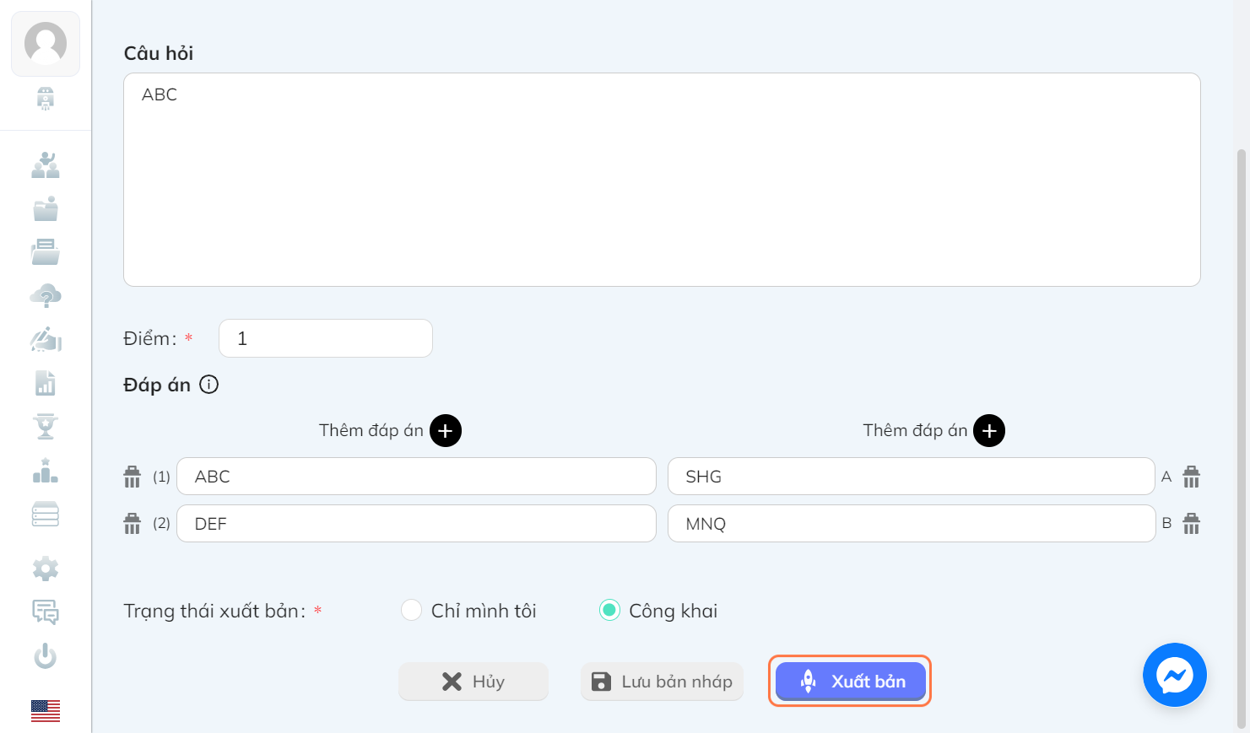The height and width of the screenshot is (733, 1250).
Task: Open the trophy sidebar icon
Action: 46,427
